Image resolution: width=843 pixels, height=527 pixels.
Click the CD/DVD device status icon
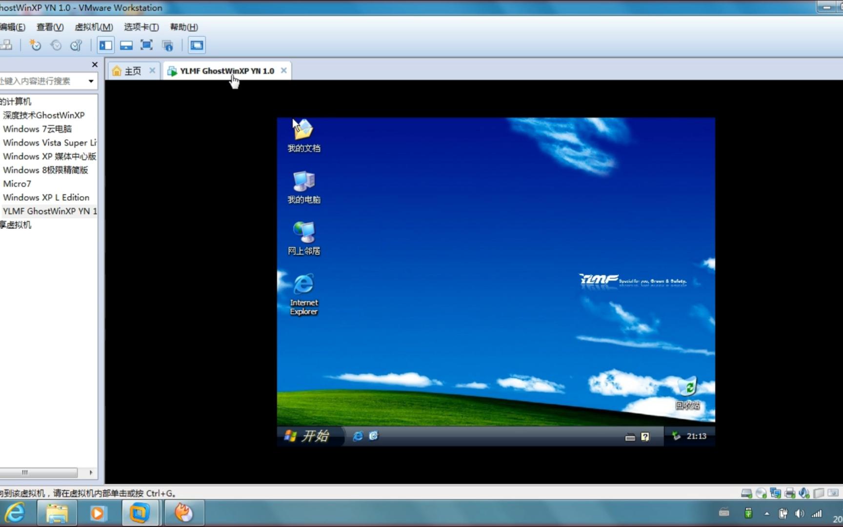(x=761, y=493)
